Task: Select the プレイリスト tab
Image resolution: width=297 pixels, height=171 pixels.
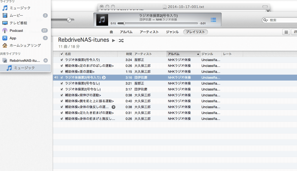Action: click(x=195, y=32)
